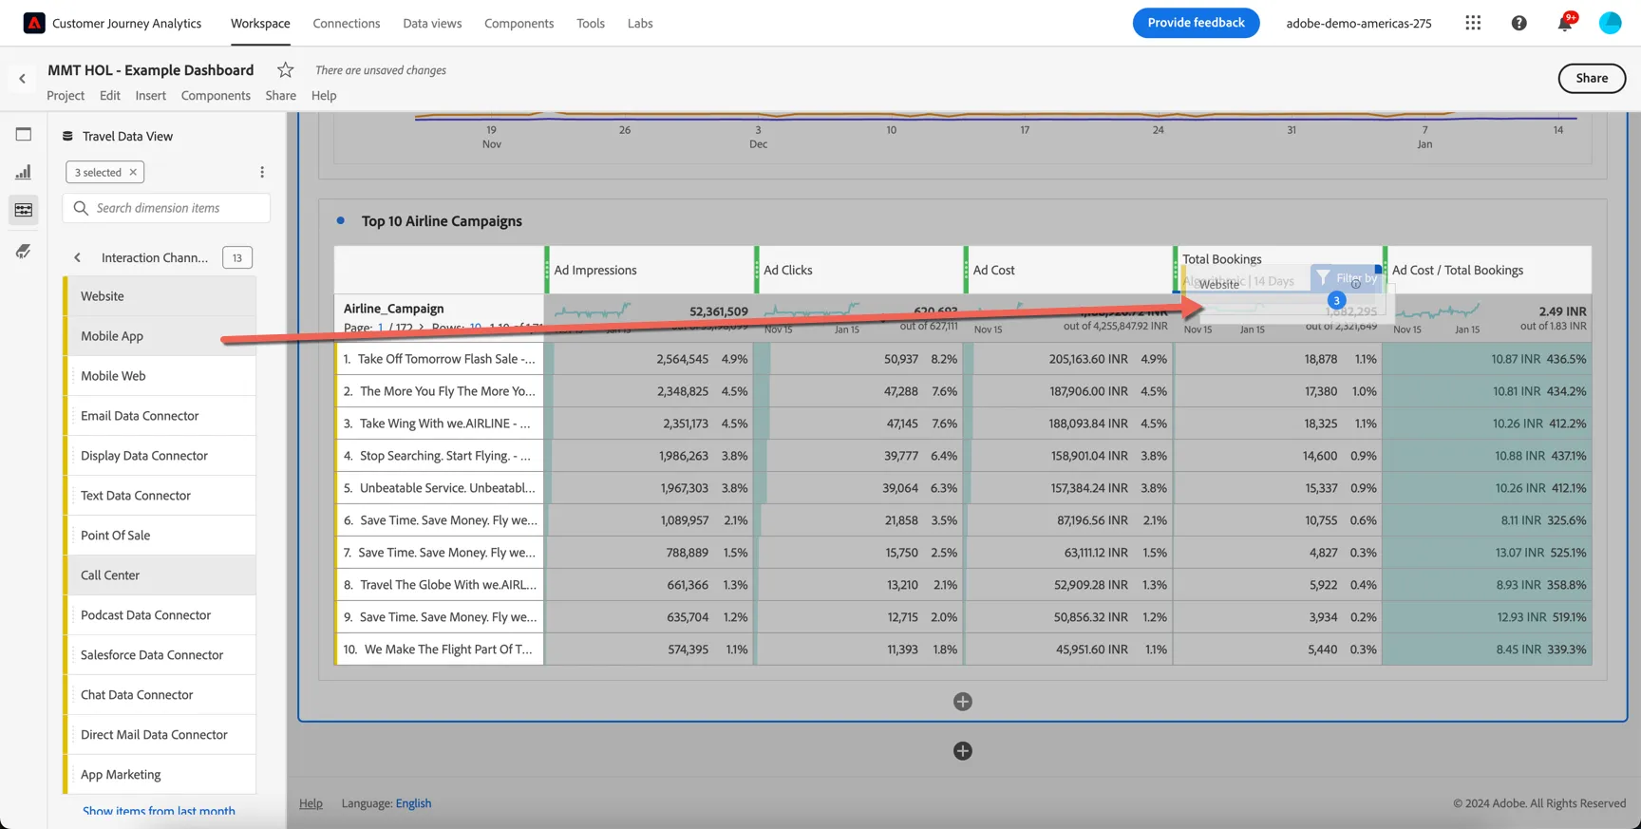Open the Edit menu
The height and width of the screenshot is (829, 1641).
pos(110,95)
